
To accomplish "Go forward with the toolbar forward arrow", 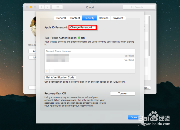I will [47, 7].
